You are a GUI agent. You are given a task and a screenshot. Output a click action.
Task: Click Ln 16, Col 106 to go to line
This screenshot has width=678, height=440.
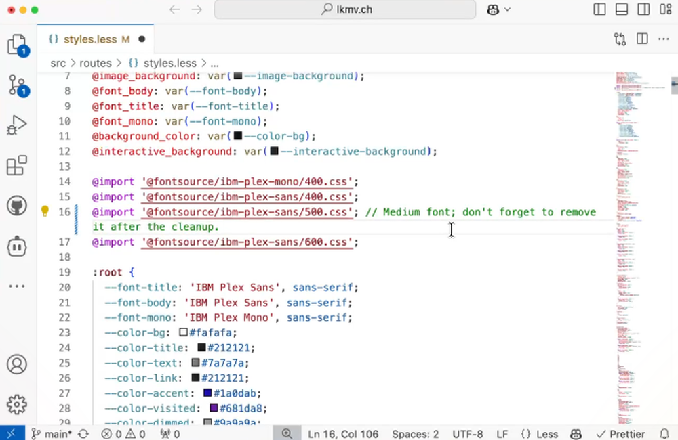point(343,433)
